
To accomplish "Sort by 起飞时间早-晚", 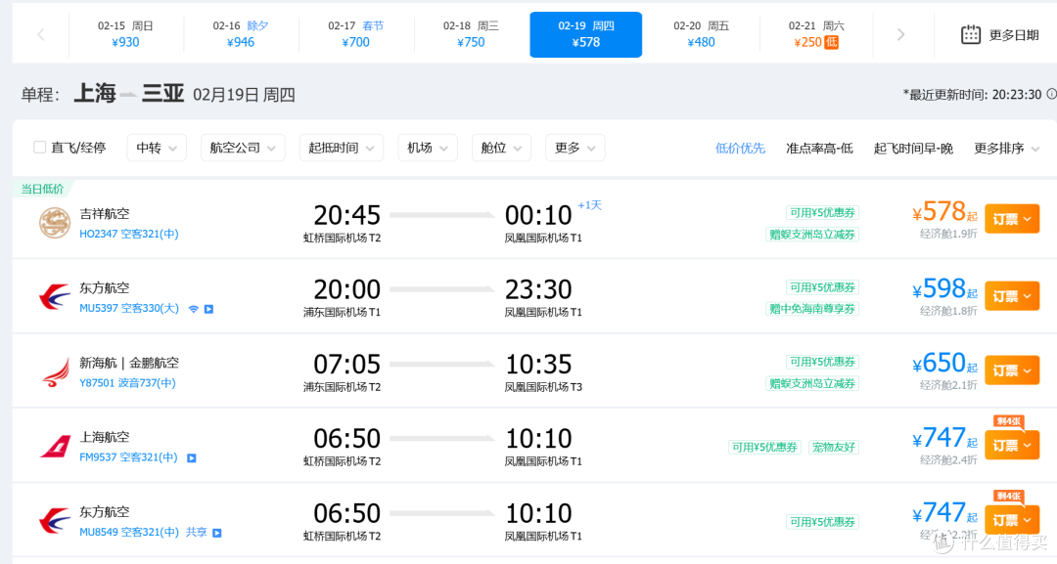I will click(x=913, y=148).
